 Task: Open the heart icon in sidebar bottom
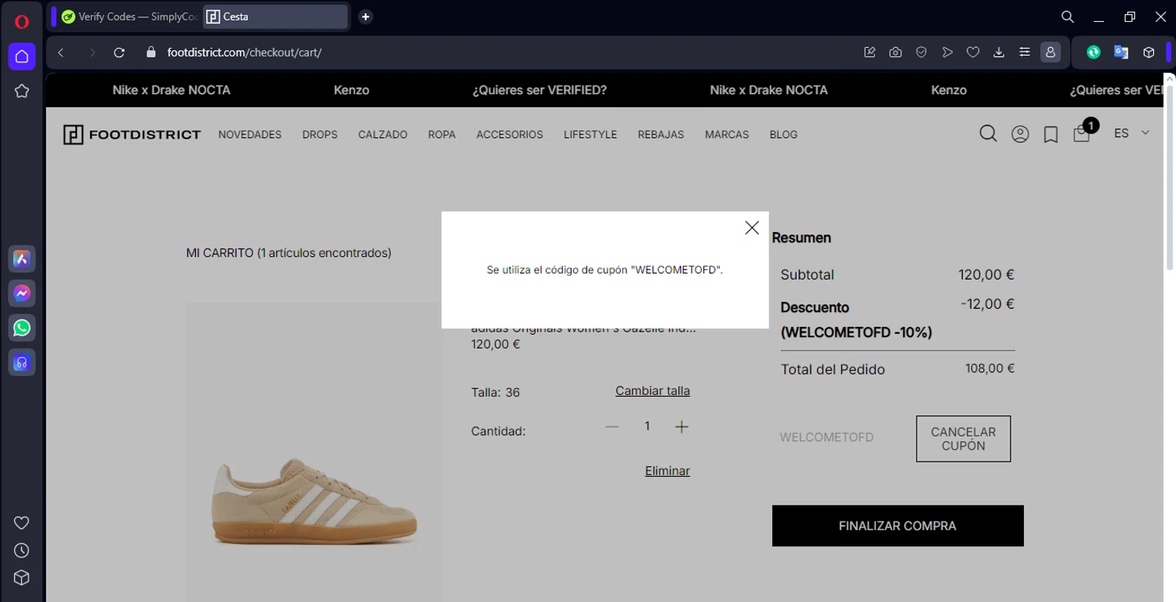(22, 523)
